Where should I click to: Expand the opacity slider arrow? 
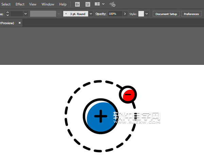point(125,14)
